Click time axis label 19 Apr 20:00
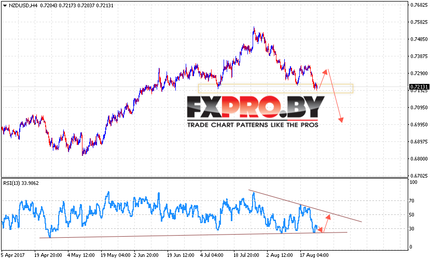The width and height of the screenshot is (430, 261). click(48, 255)
